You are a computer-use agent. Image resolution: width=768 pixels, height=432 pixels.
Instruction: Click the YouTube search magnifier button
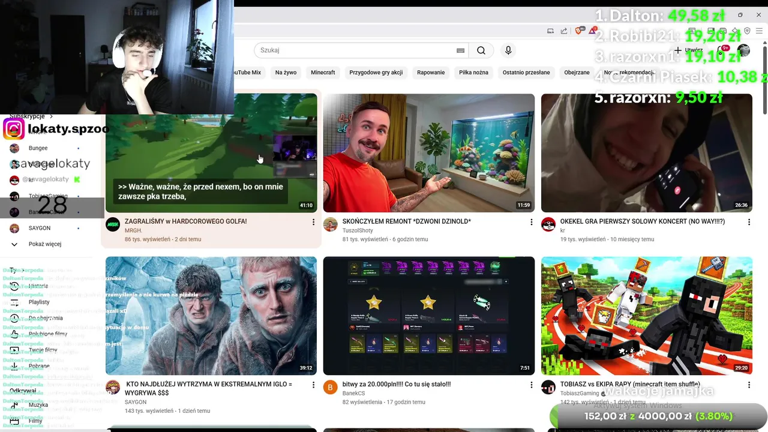coord(481,50)
